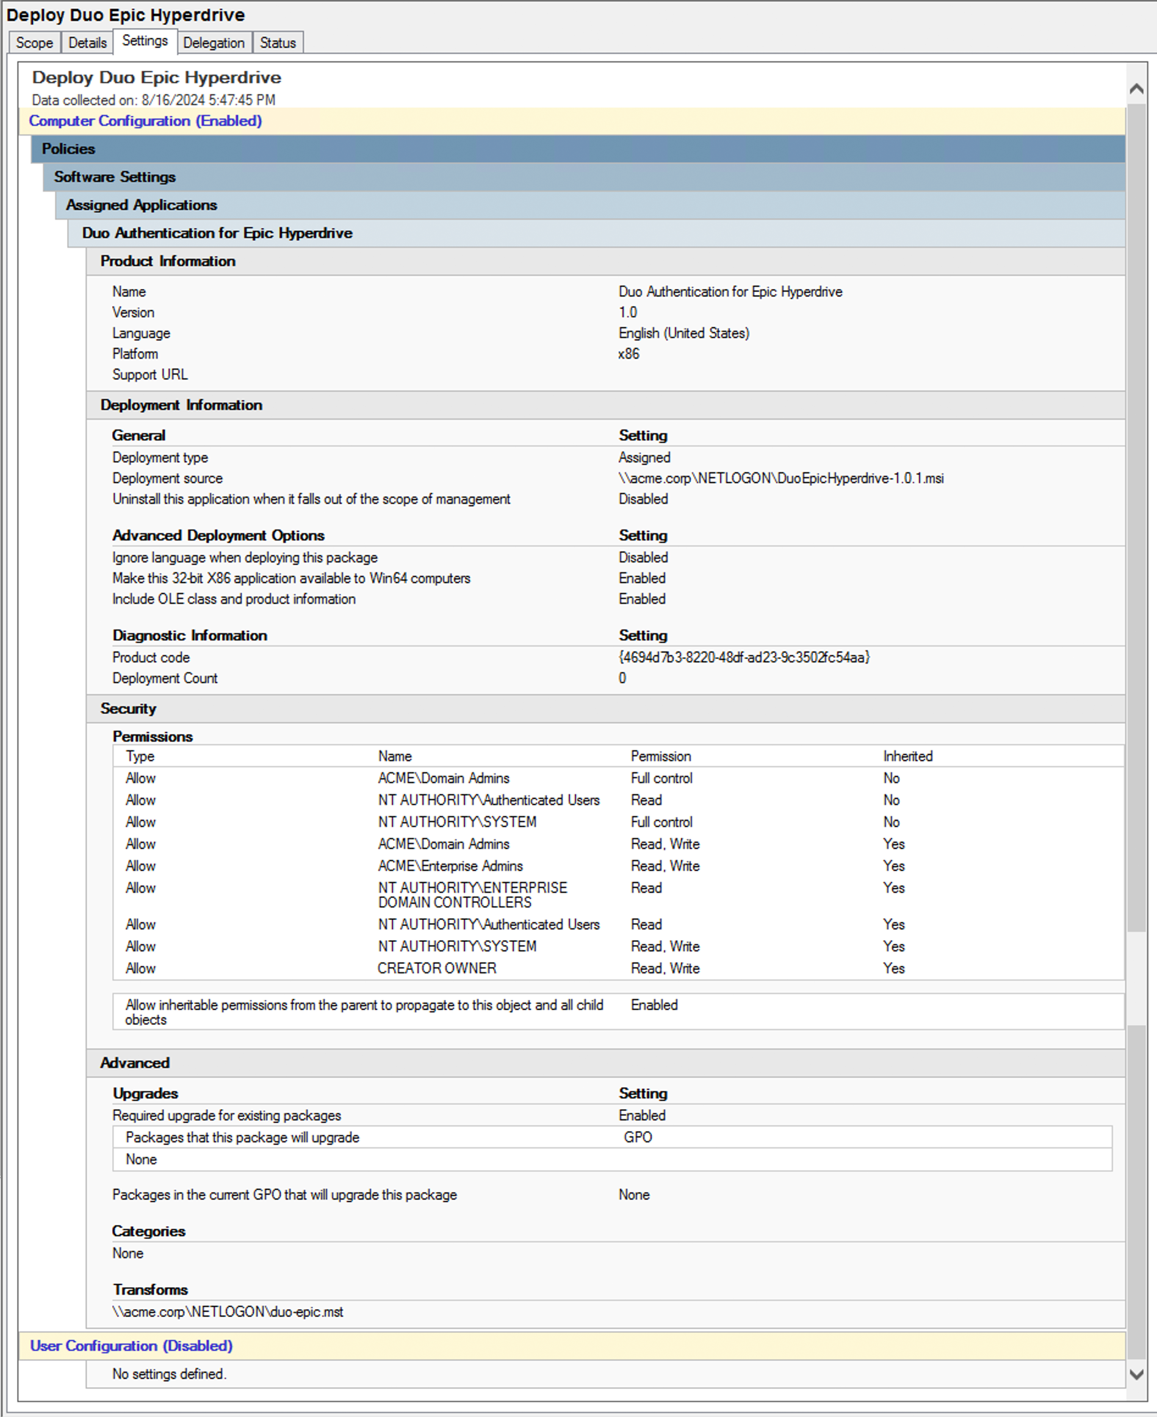Click the duo-epic.mst transforms path

pyautogui.click(x=228, y=1311)
